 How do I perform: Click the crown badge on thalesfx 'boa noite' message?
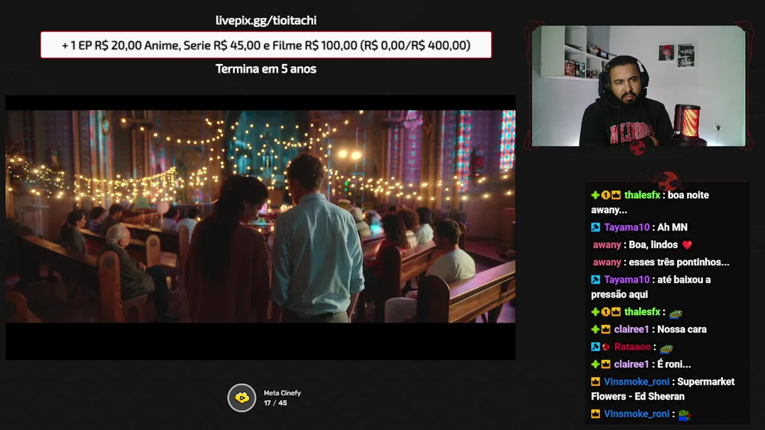pos(616,195)
